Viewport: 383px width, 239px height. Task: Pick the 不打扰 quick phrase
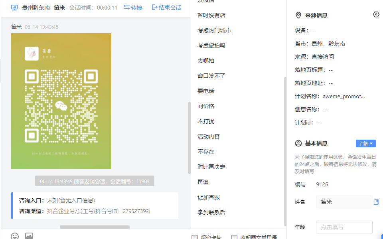pyautogui.click(x=206, y=121)
